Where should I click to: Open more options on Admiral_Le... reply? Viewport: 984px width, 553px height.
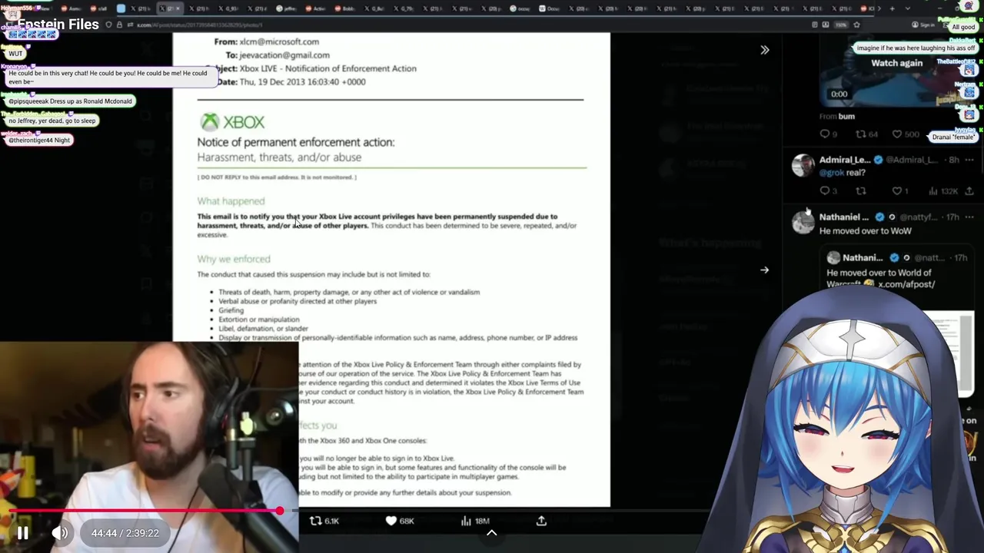(x=969, y=160)
